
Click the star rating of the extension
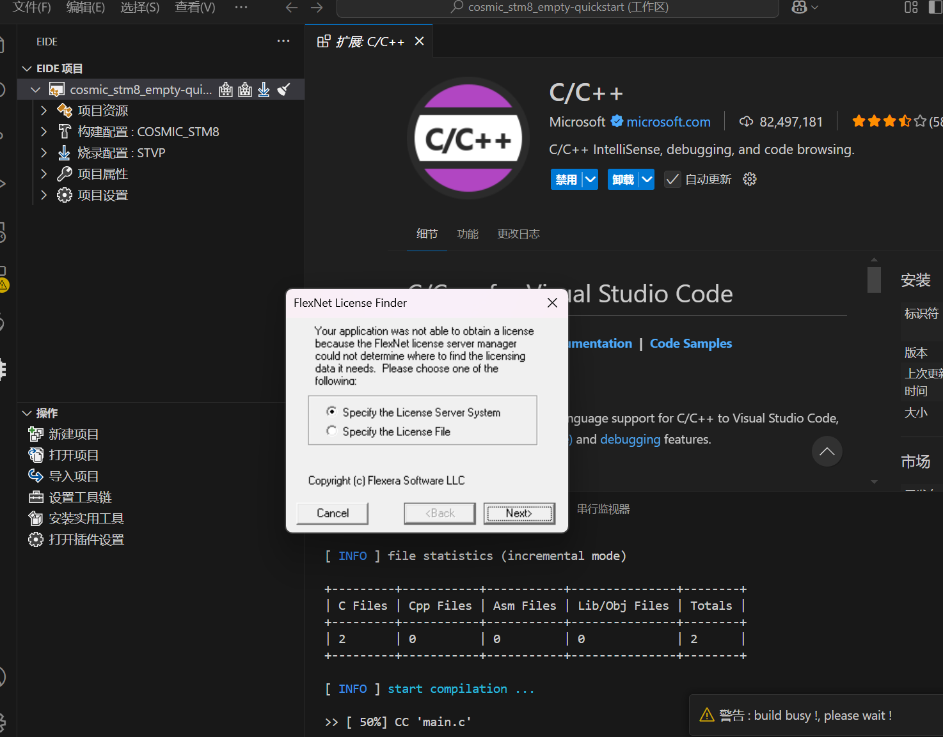click(x=889, y=121)
